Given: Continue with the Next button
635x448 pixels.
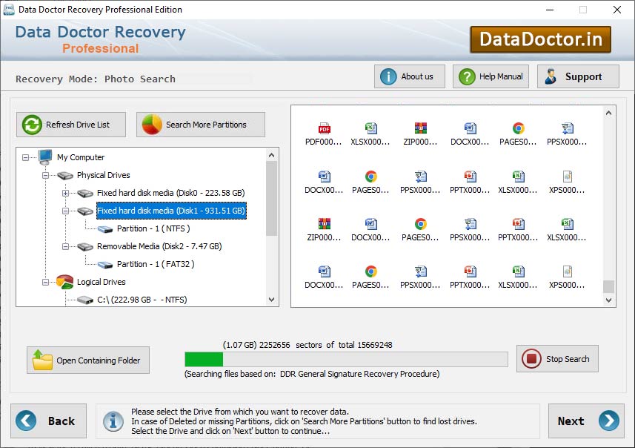Looking at the screenshot, I should pyautogui.click(x=586, y=421).
